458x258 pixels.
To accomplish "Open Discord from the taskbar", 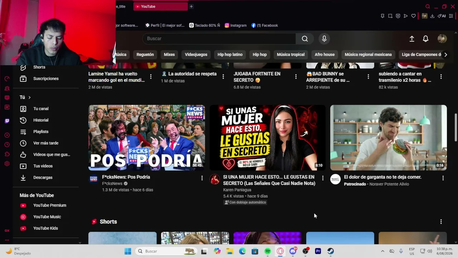I will tap(293, 251).
